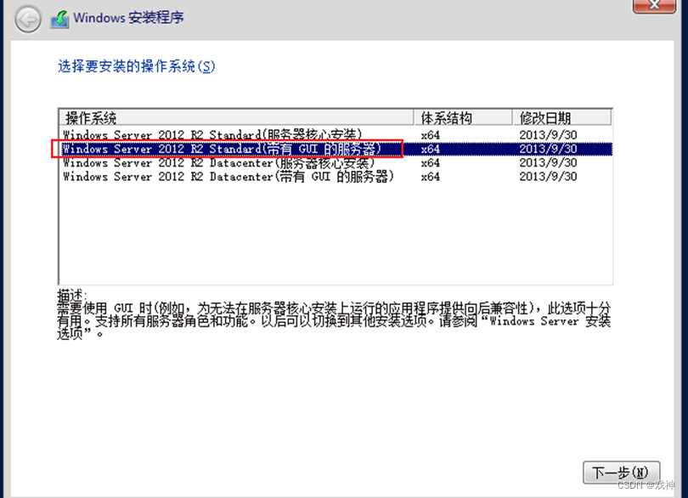
Task: Select Windows Server 2012 R2 Standard(带有 GUI 的服务器)
Action: tap(336, 149)
